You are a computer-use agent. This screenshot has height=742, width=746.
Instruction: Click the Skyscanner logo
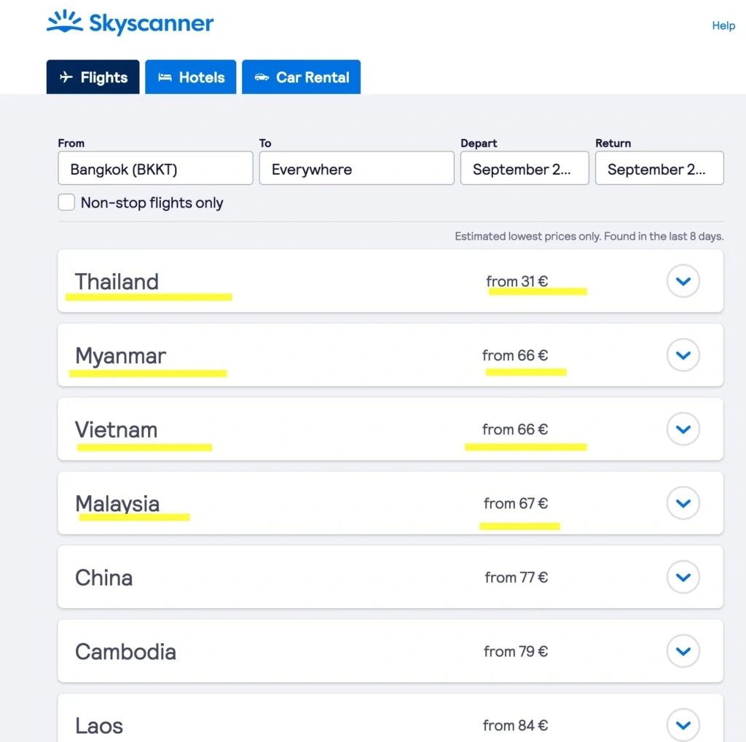[x=130, y=23]
